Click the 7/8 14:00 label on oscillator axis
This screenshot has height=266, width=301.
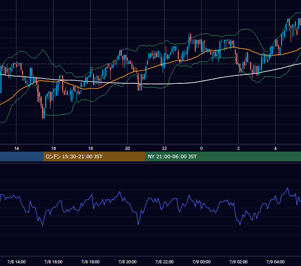click(16, 262)
